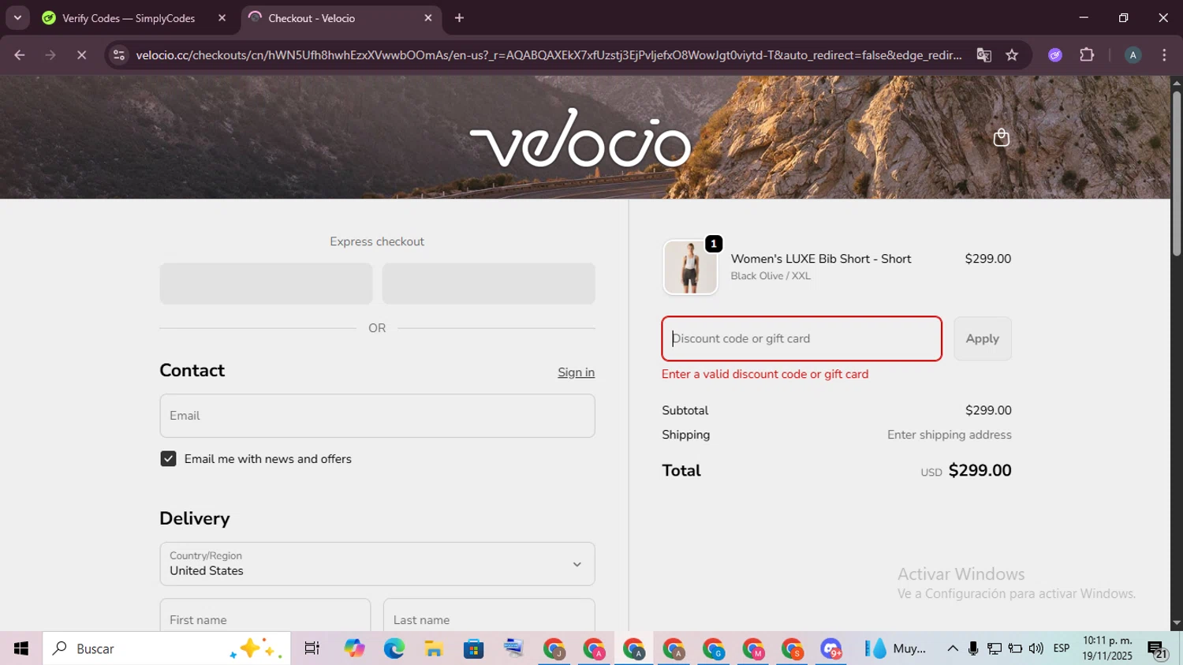The image size is (1183, 665).
Task: Open translate page icon in address bar
Action: pyautogui.click(x=983, y=55)
